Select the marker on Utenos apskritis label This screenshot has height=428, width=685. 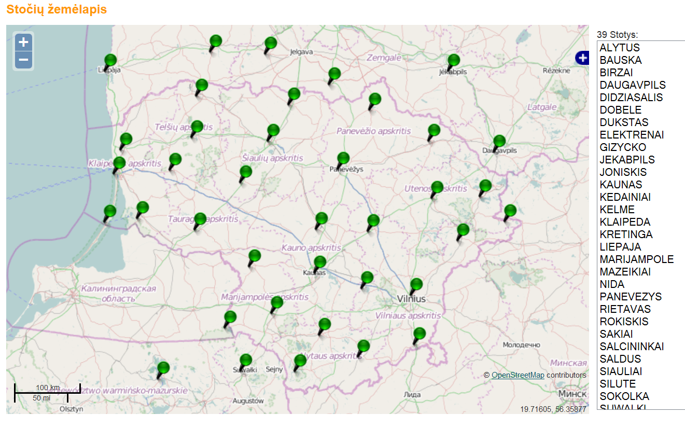pyautogui.click(x=436, y=190)
